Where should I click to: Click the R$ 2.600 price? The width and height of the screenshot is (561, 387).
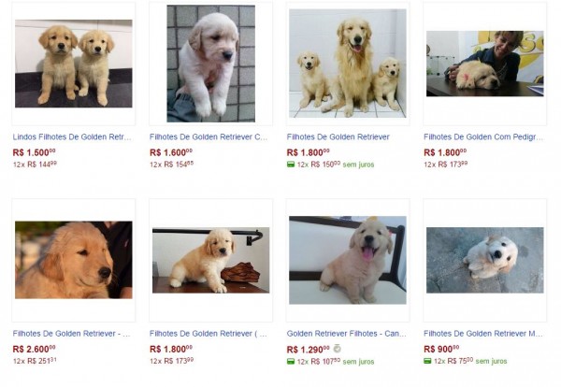[34, 349]
